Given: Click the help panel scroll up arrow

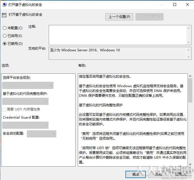Looking at the screenshot, I should coord(190,76).
